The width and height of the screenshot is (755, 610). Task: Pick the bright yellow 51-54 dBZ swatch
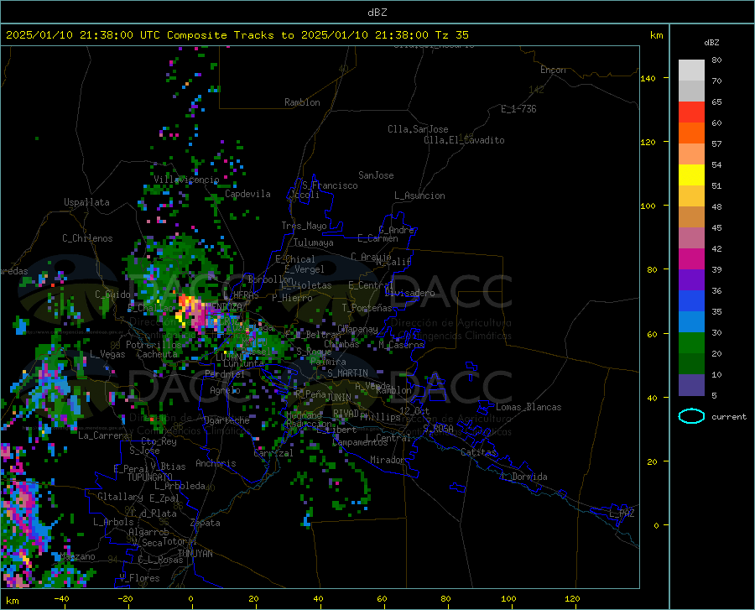pyautogui.click(x=691, y=175)
